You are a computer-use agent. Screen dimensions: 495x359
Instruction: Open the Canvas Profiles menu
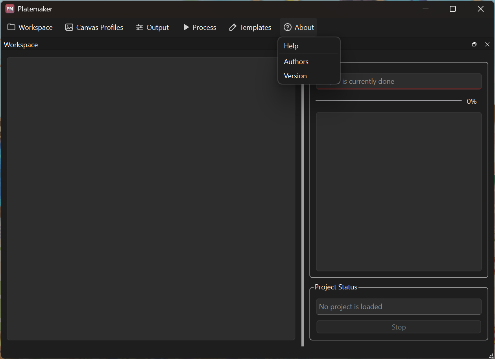coord(94,27)
